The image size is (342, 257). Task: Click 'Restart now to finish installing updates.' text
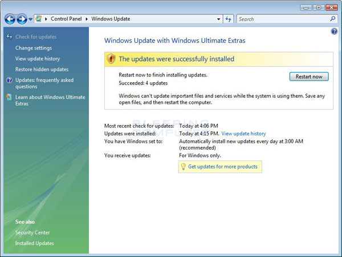(163, 75)
